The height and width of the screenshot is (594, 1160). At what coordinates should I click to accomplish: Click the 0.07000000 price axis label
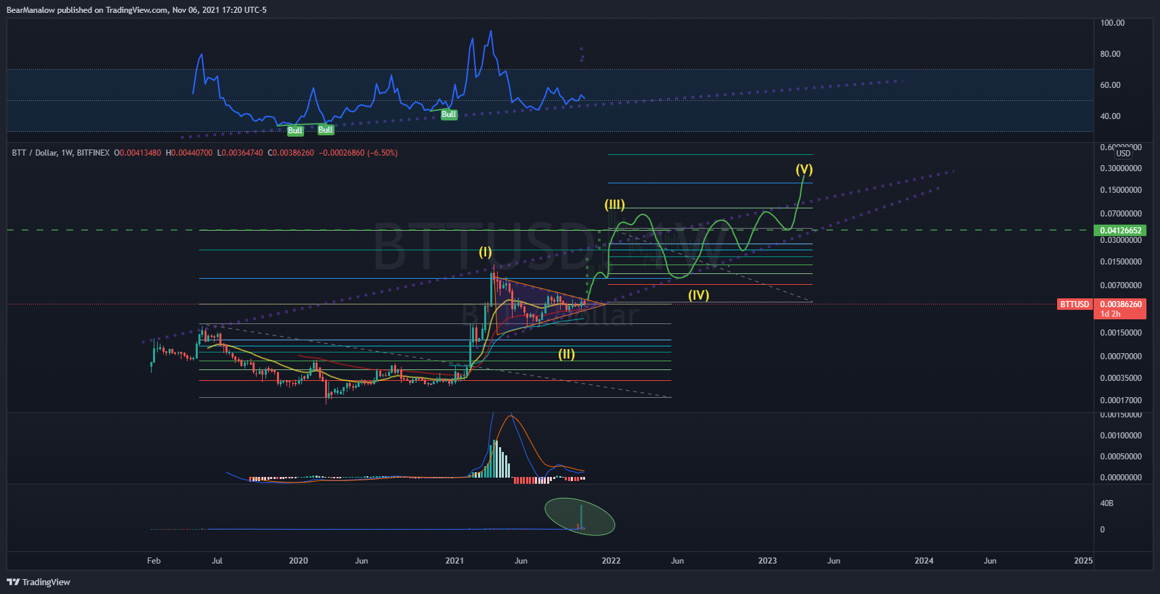pos(1121,214)
